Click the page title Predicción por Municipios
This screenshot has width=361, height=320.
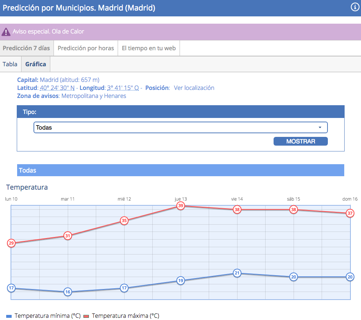pyautogui.click(x=79, y=8)
